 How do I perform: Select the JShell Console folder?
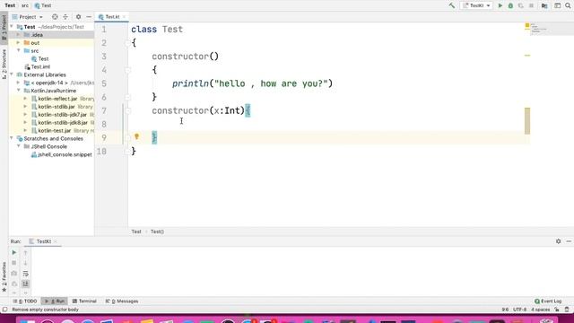[46, 146]
